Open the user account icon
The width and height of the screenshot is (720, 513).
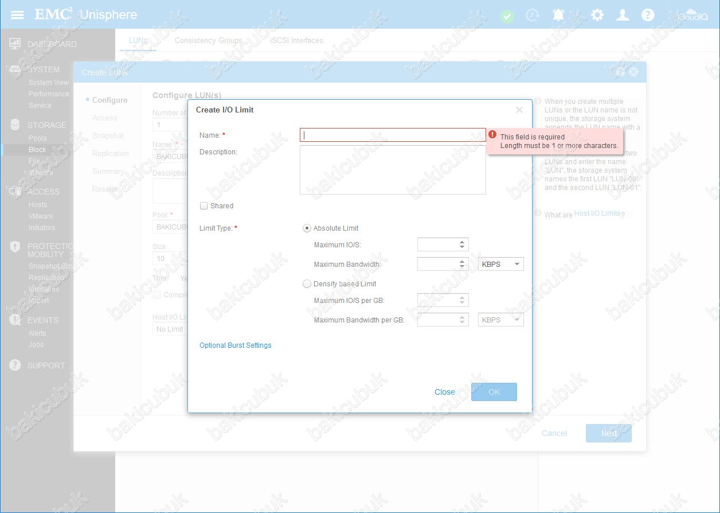623,15
